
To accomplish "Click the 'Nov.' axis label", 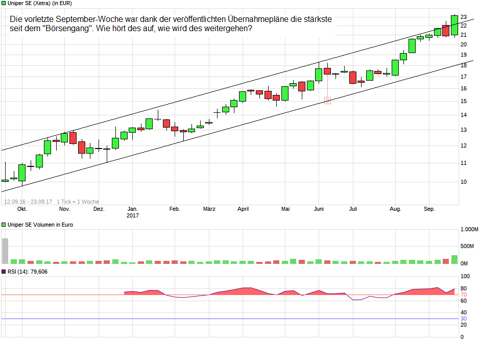I will tap(64, 209).
